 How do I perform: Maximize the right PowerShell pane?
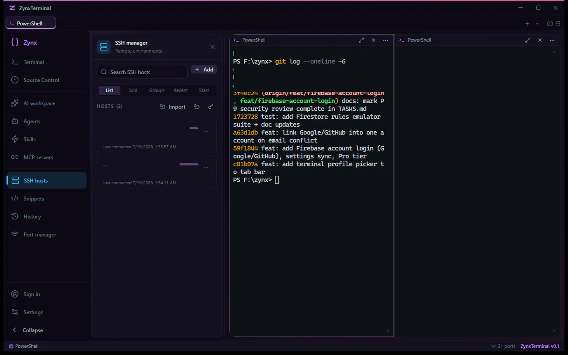[528, 40]
